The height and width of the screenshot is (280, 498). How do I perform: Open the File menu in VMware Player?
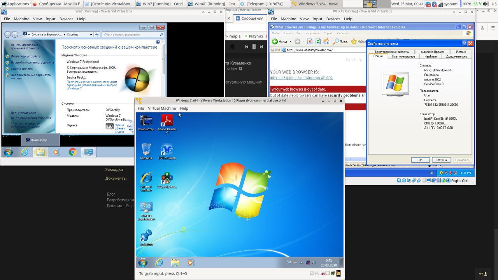[141, 108]
